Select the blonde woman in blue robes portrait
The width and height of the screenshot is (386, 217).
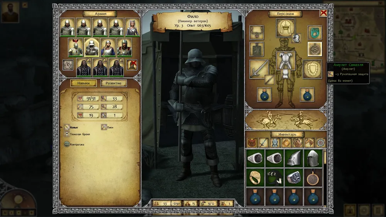coord(108,47)
